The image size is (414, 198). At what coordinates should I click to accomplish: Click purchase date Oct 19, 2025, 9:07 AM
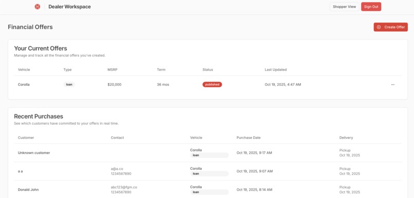point(255,171)
